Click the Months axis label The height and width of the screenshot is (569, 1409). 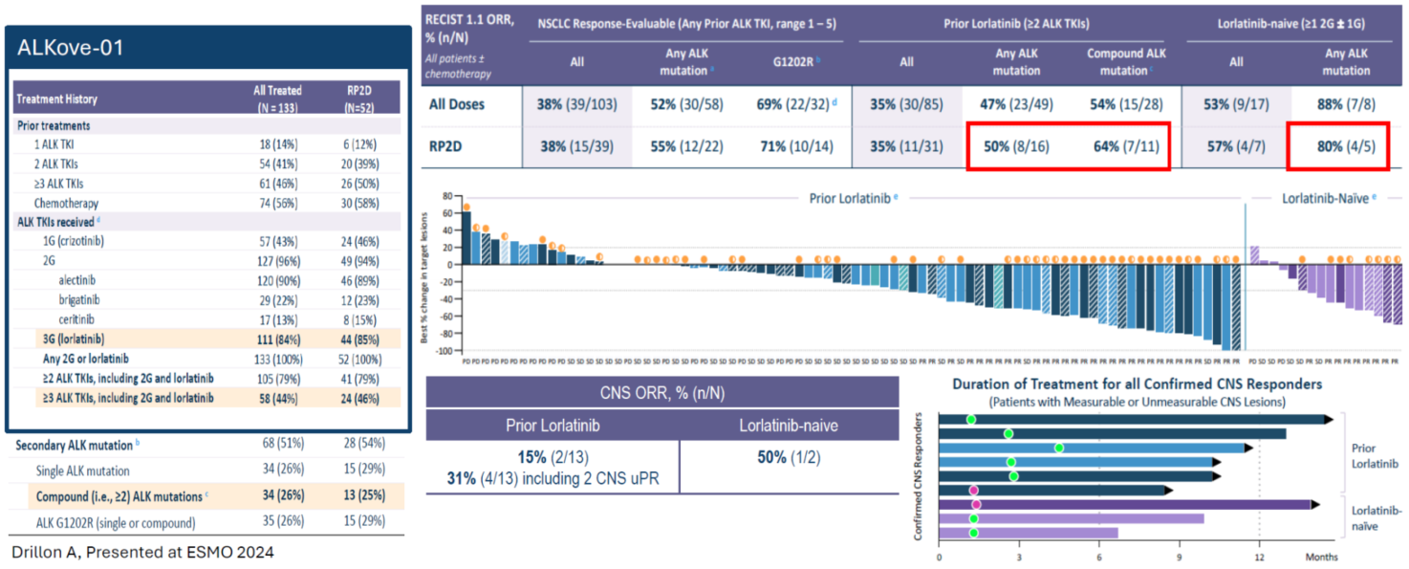[1322, 558]
